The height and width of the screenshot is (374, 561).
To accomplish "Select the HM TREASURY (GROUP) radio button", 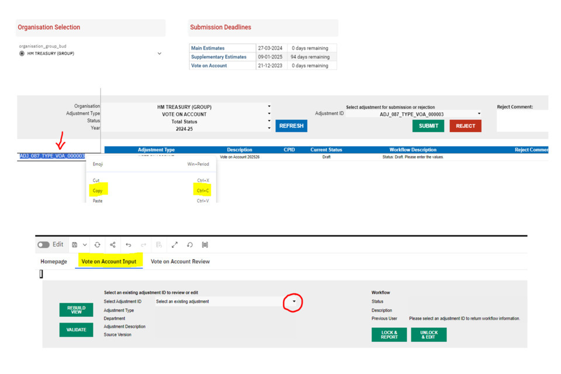I will click(22, 54).
